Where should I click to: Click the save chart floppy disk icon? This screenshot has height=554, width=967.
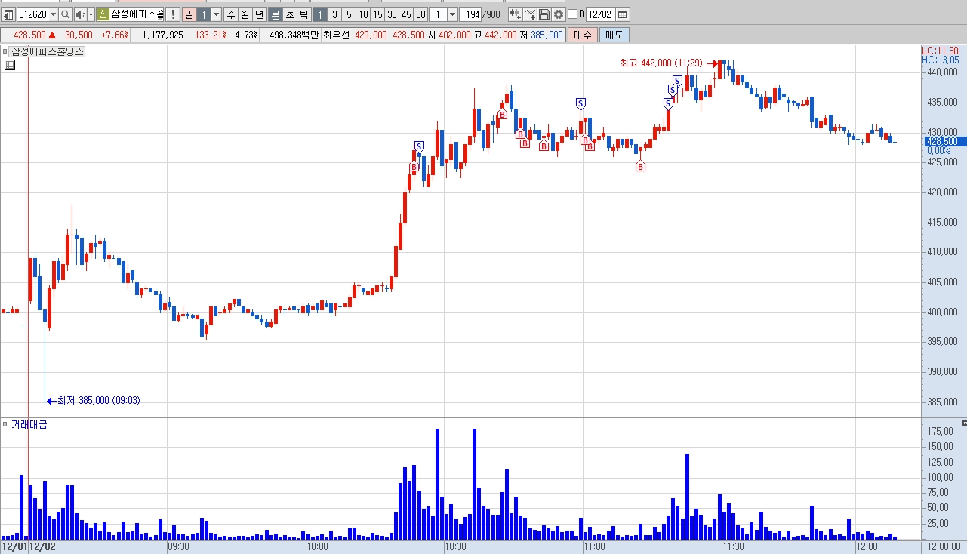point(544,14)
